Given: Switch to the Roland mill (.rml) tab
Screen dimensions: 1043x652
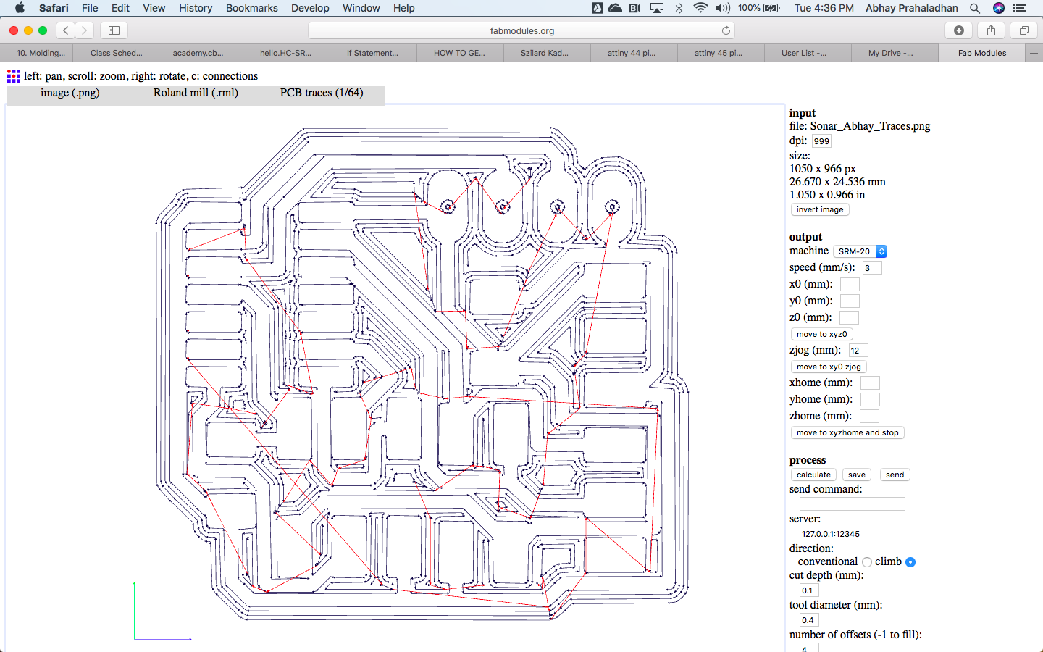Looking at the screenshot, I should point(196,94).
